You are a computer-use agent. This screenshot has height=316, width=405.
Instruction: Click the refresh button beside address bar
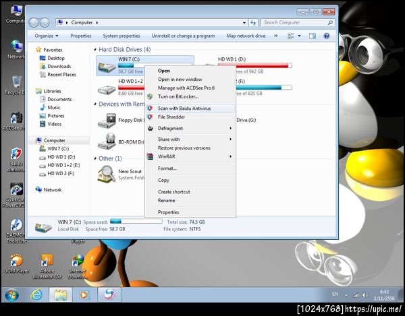253,23
